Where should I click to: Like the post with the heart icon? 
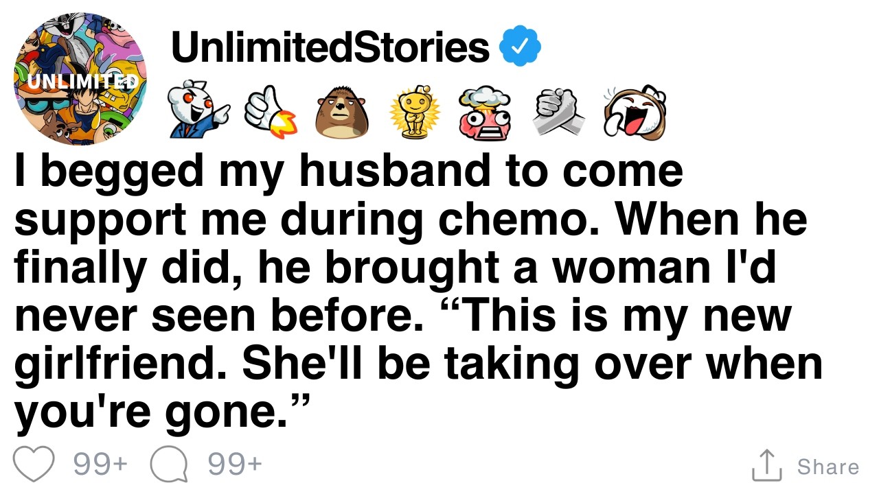point(34,464)
